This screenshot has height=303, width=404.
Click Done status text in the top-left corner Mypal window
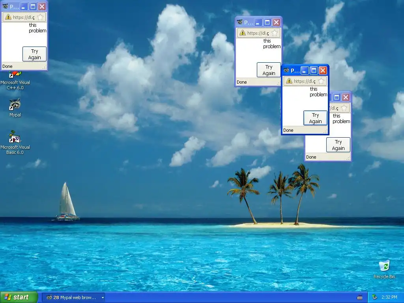[7, 66]
